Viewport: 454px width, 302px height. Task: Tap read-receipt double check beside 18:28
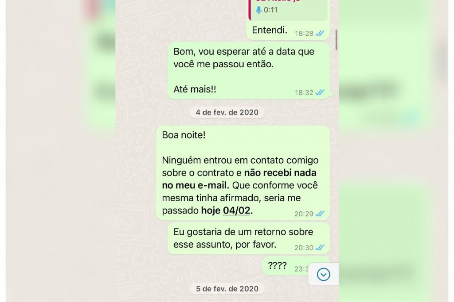click(320, 34)
